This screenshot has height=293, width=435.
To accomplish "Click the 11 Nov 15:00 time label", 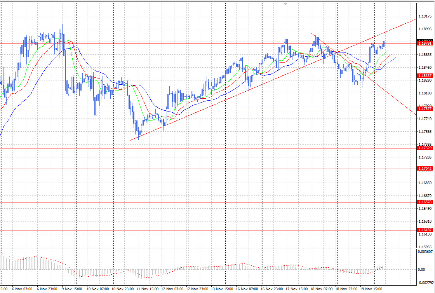I will (x=147, y=289).
